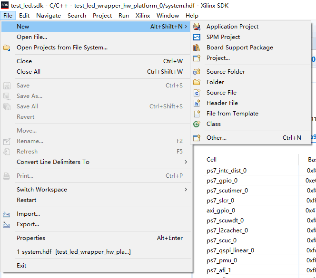The width and height of the screenshot is (316, 278).
Task: Choose Open File... from File menu
Action: pyautogui.click(x=96, y=37)
